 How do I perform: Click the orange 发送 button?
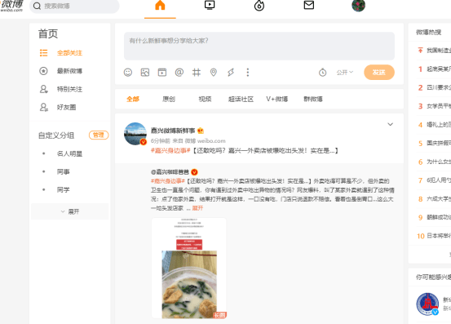coord(379,72)
